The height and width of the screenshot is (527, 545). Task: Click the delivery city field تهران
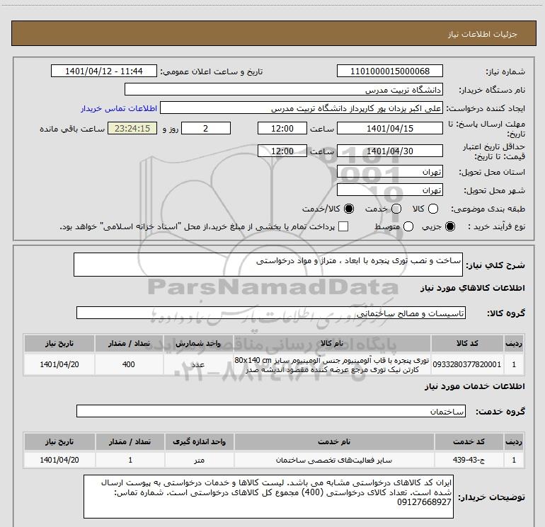click(x=389, y=190)
